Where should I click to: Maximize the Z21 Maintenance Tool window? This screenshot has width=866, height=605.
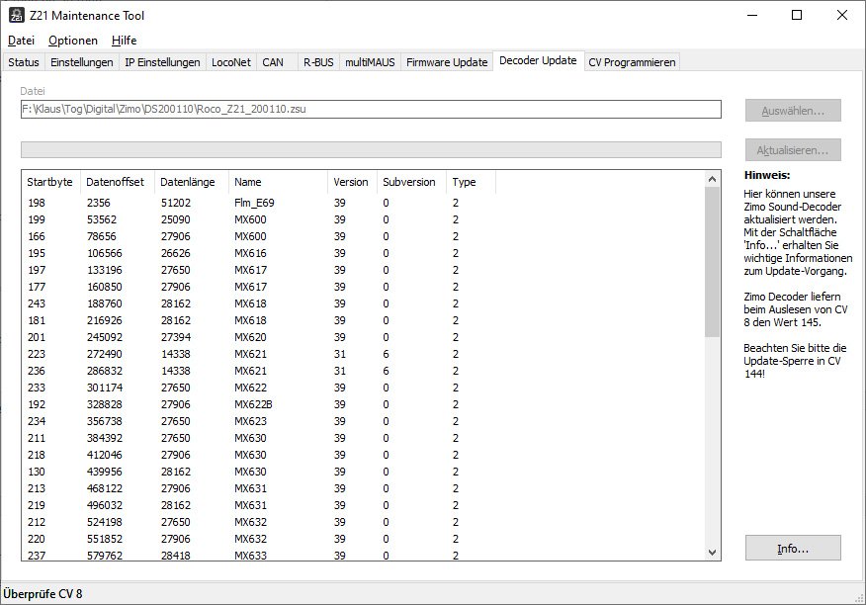point(797,15)
